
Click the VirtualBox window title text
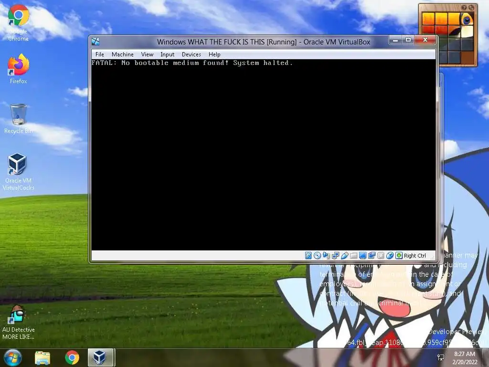pos(264,42)
